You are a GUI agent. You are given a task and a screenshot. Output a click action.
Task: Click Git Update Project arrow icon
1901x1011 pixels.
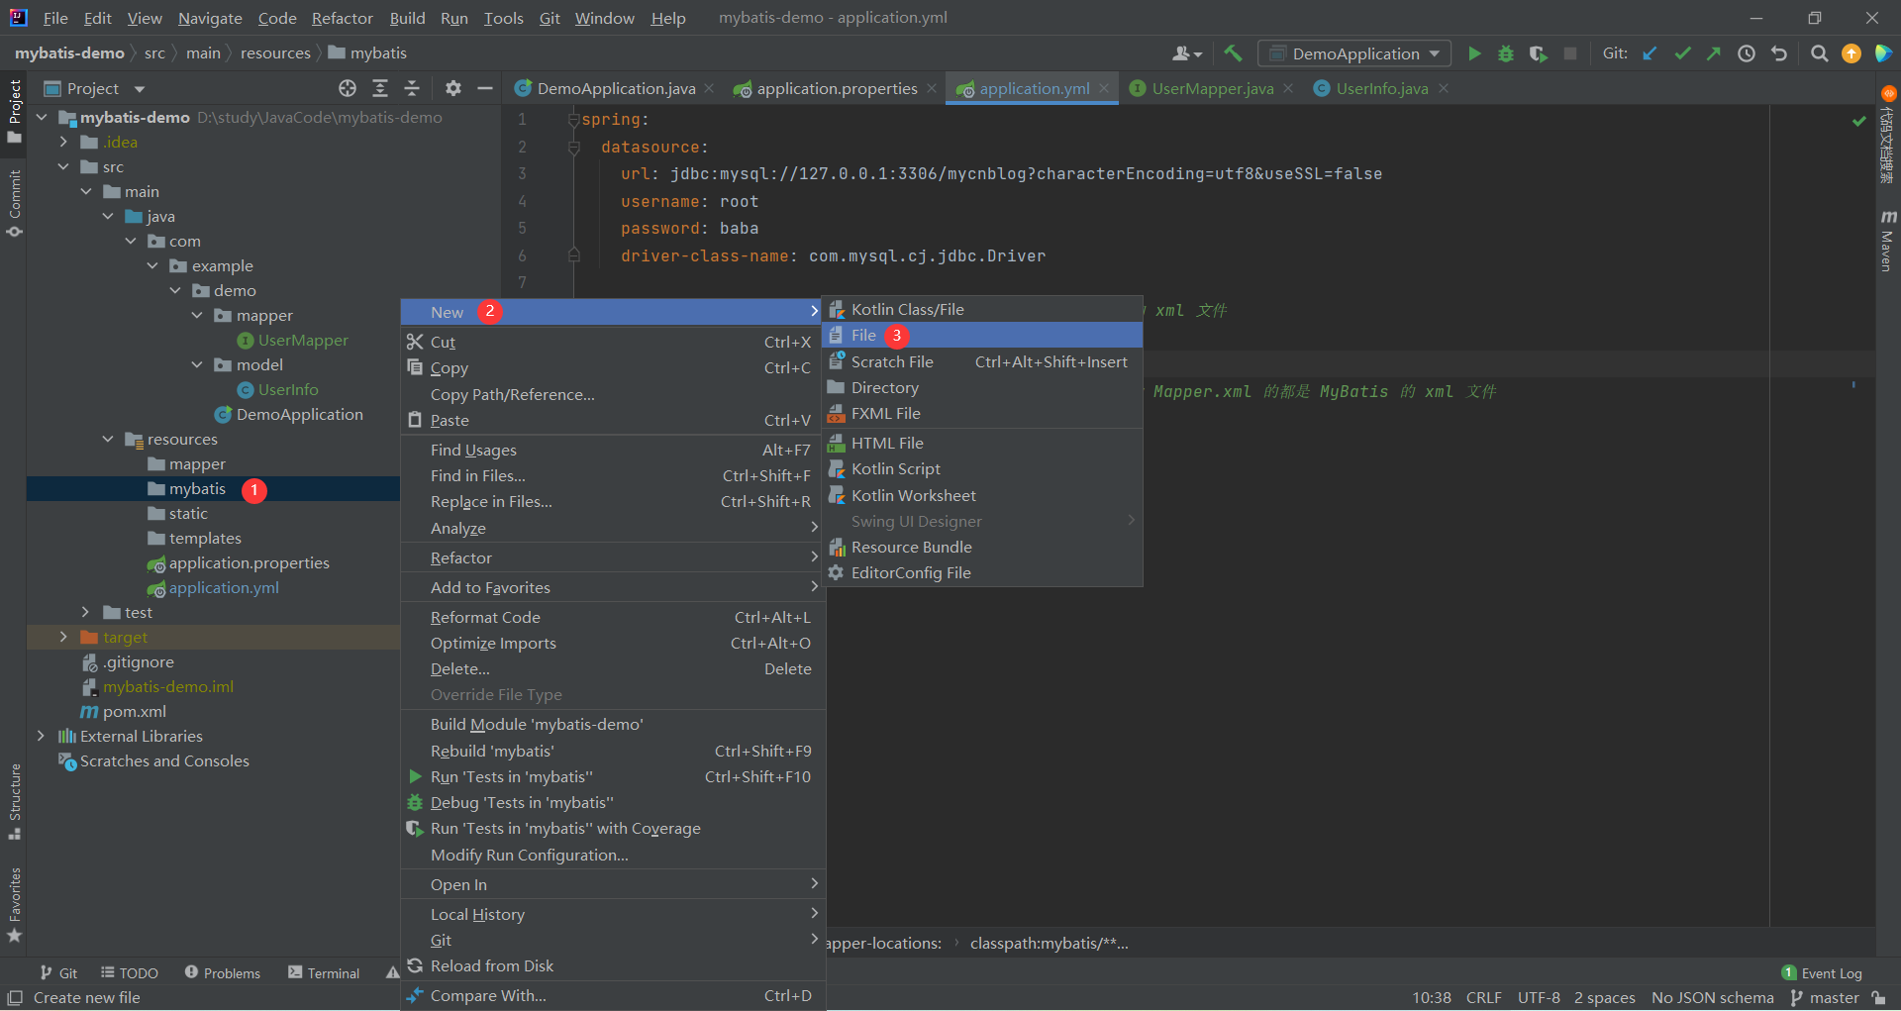pyautogui.click(x=1650, y=53)
